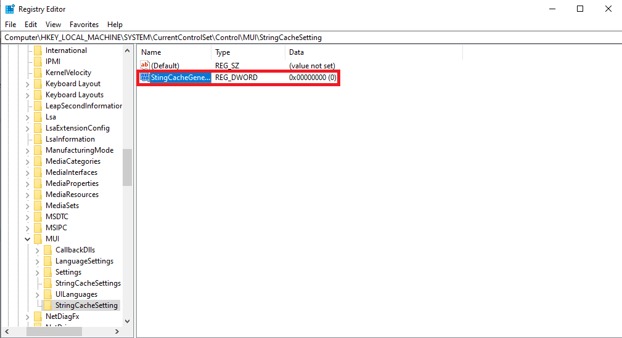The height and width of the screenshot is (338, 622).
Task: Click the LsaExtensionConfig folder icon
Action: coord(38,128)
